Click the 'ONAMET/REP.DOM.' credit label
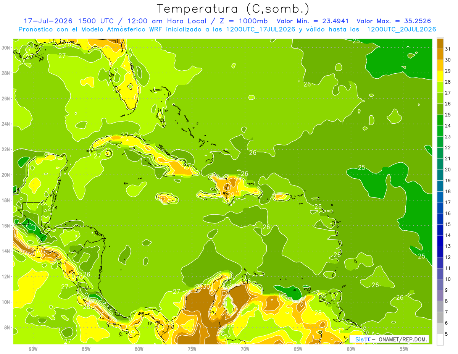Screen dimensions: 458x354 coord(402,339)
